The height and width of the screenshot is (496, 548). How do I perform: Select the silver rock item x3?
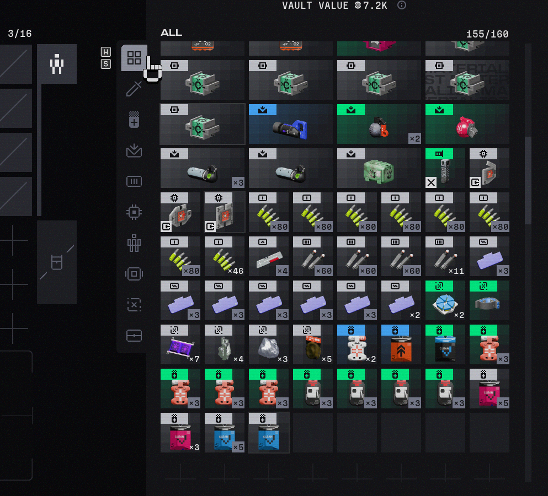(x=268, y=344)
